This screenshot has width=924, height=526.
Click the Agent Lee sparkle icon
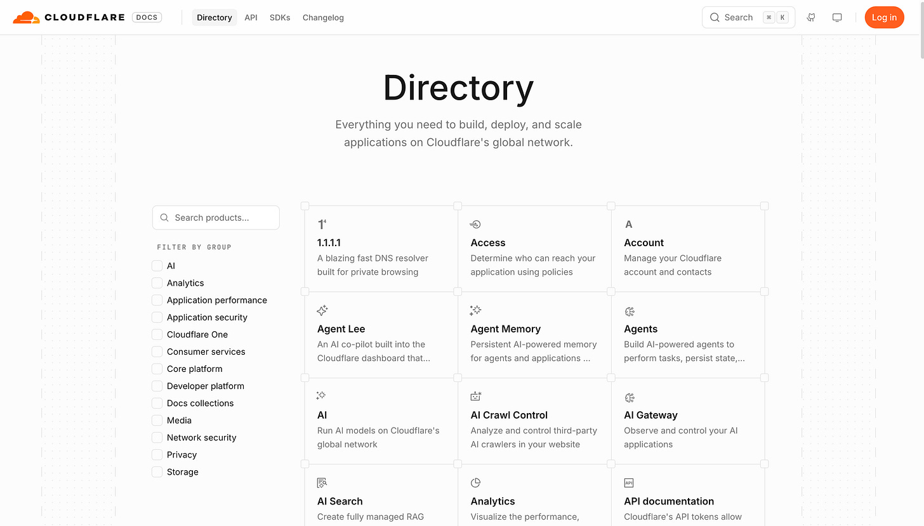click(322, 311)
